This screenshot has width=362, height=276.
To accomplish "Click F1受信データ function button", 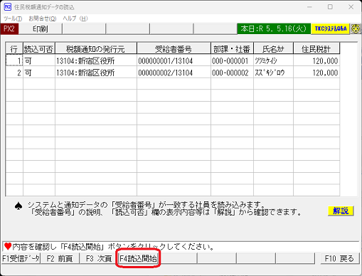I will 21,258.
